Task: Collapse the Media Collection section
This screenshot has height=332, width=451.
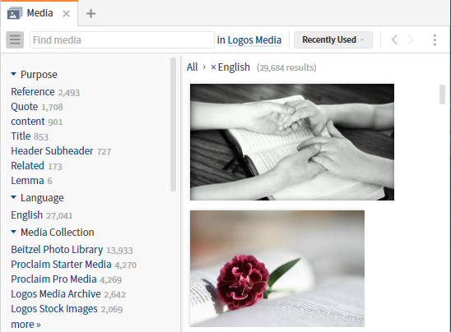Action: click(13, 232)
